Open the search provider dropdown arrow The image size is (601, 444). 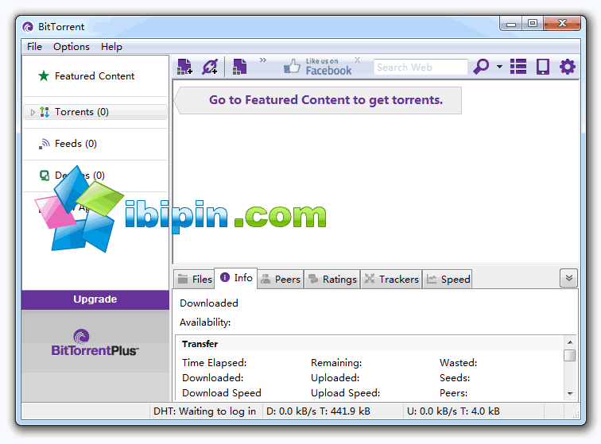[x=499, y=67]
